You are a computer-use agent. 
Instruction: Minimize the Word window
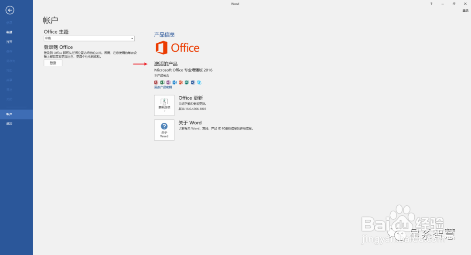[x=443, y=4]
